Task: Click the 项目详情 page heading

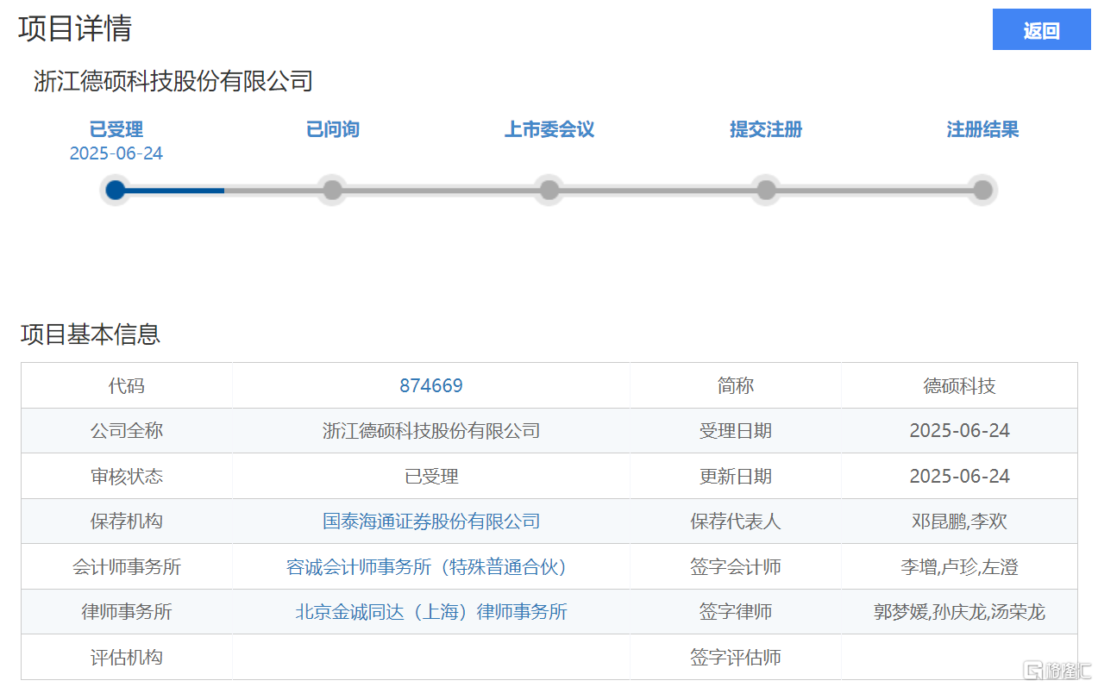Action: 75,28
